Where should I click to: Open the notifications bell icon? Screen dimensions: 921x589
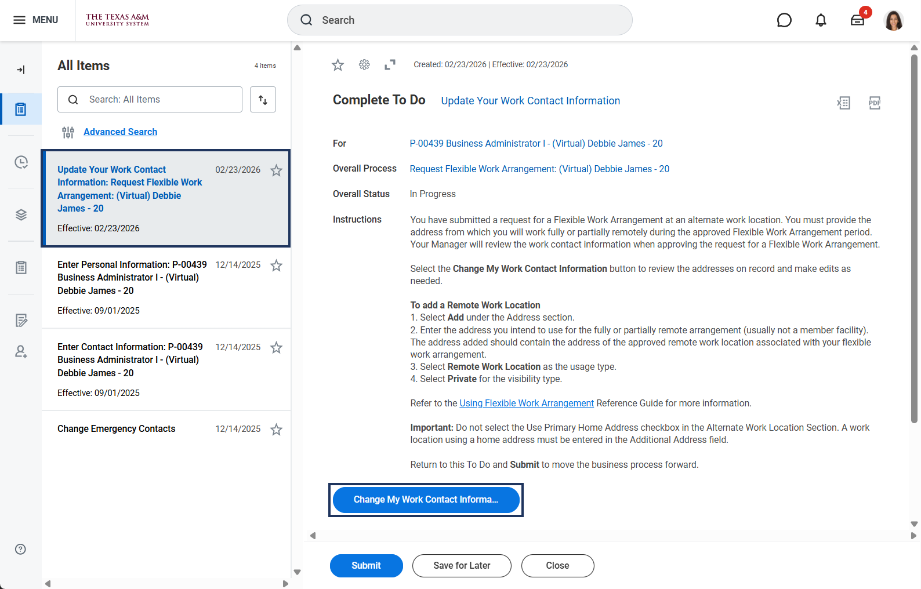click(x=821, y=20)
